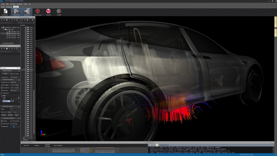Enable the Interactive checkbox
This screenshot has width=277, height=156.
tap(2, 93)
